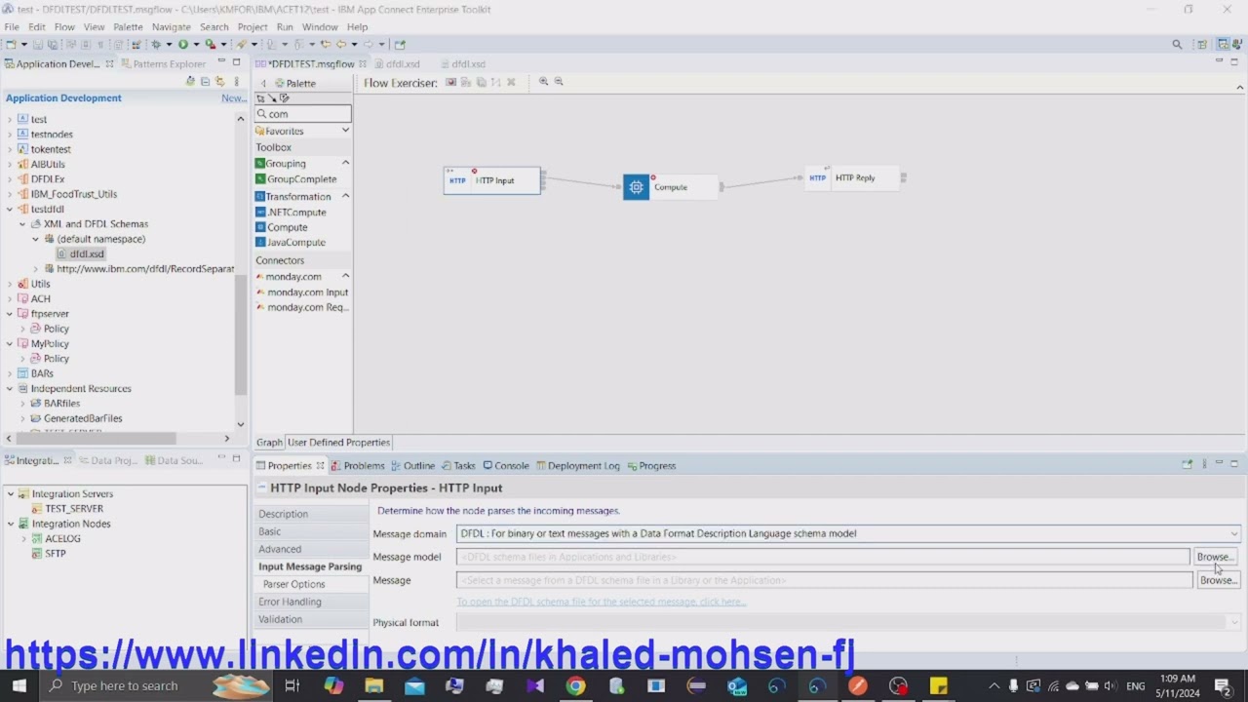Click the Run green play toolbar icon

point(182,44)
